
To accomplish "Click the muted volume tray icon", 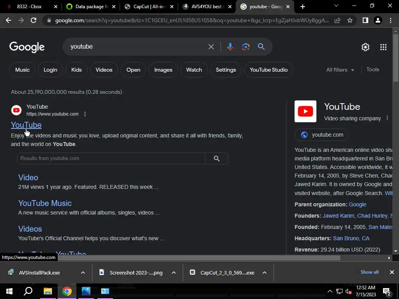I will 349,291.
